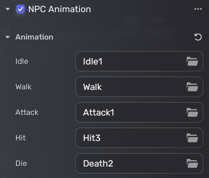Screen dimensions: 209x178
Task: Click the Animation section header label
Action: click(x=34, y=37)
